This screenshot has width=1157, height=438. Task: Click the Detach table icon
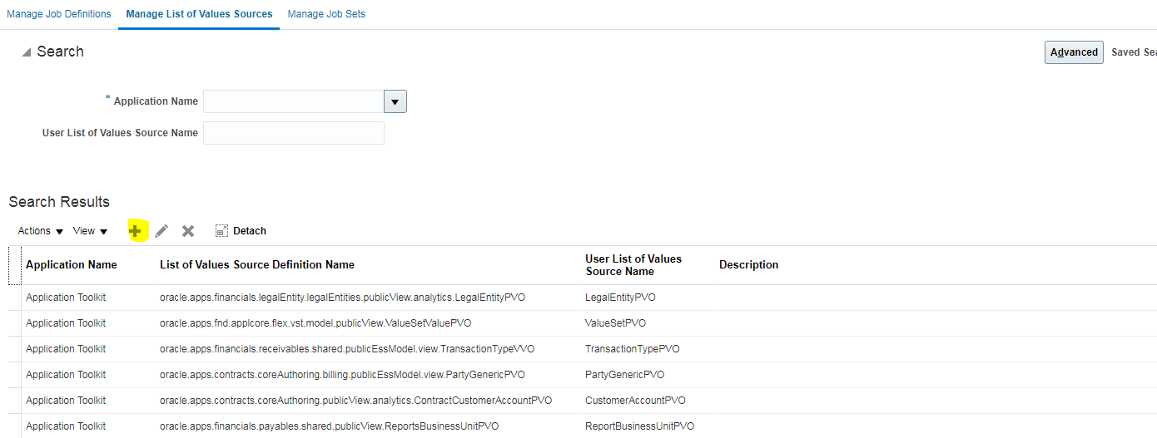(x=222, y=231)
